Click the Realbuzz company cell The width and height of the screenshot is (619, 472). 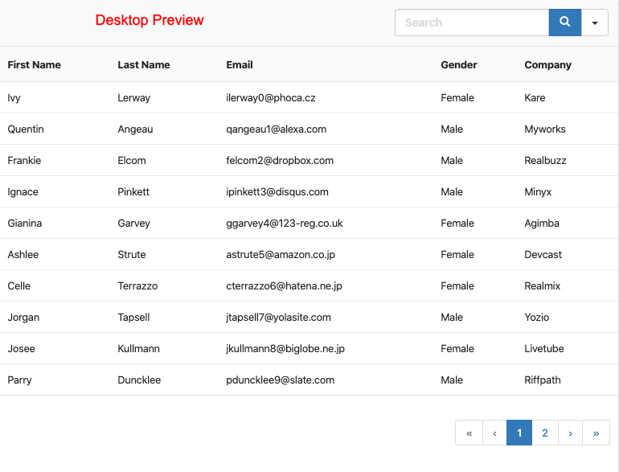[x=545, y=161]
